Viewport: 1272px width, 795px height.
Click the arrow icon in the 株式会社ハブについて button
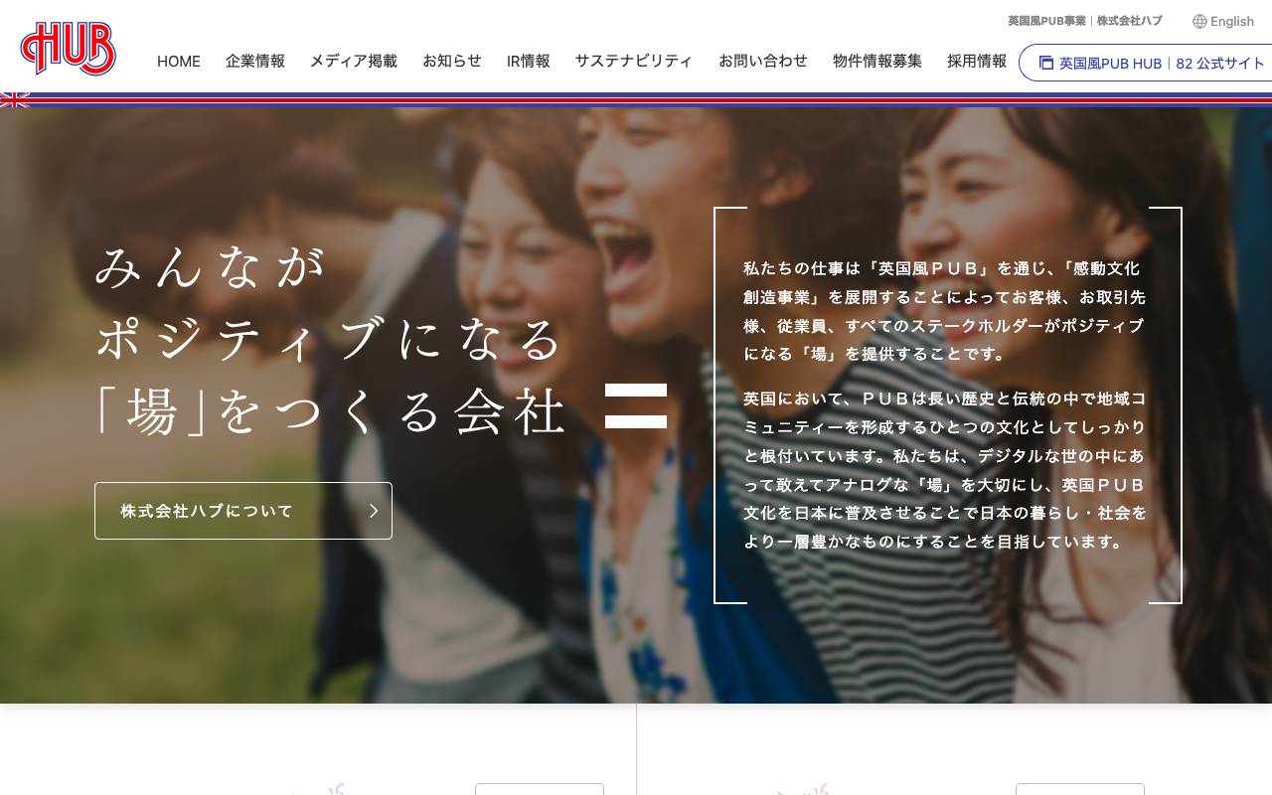(374, 511)
